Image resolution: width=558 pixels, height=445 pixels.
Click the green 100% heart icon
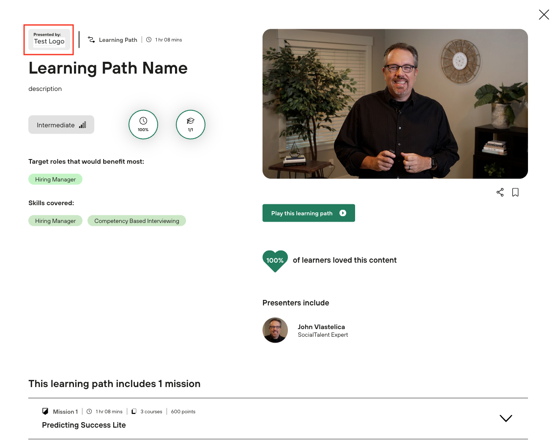275,261
